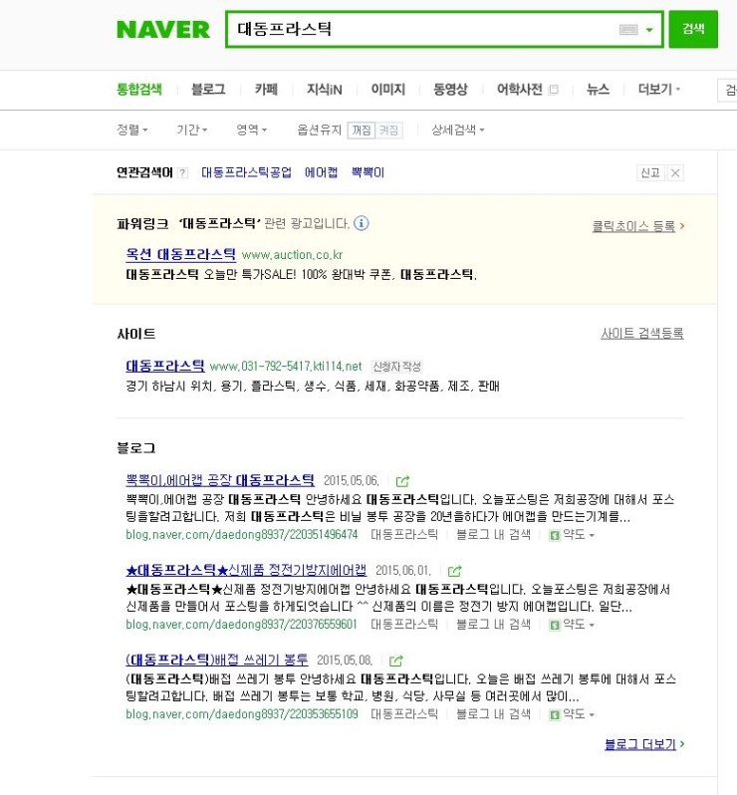Viewport: 737px width, 795px height.
Task: Click the new-window icon beside 어학사전
Action: (x=554, y=90)
